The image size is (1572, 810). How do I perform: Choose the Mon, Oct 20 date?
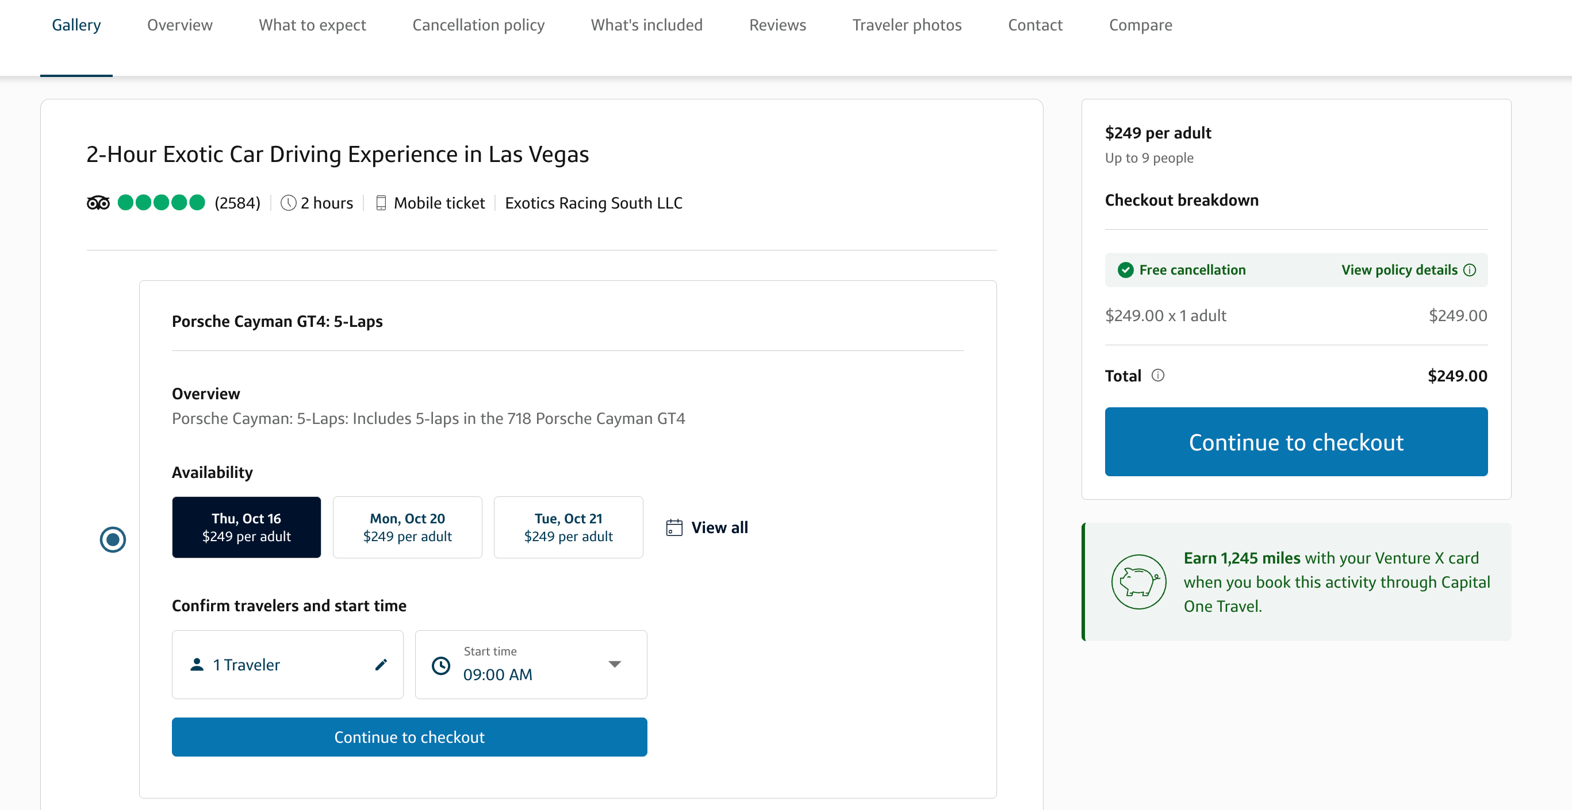tap(407, 527)
